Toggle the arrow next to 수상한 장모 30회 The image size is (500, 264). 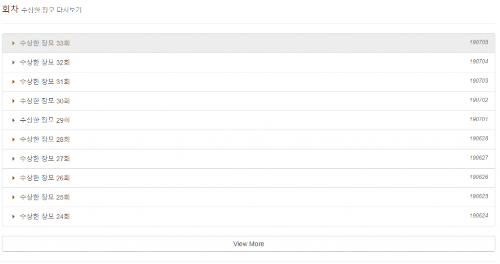point(14,101)
